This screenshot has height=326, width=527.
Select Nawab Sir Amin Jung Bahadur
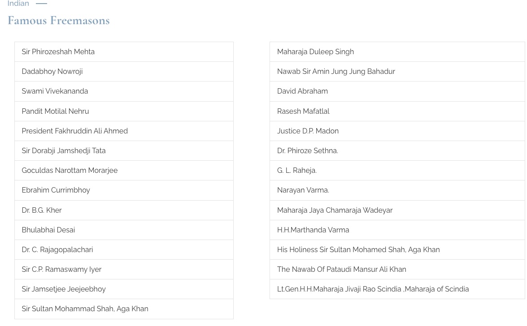pyautogui.click(x=336, y=72)
